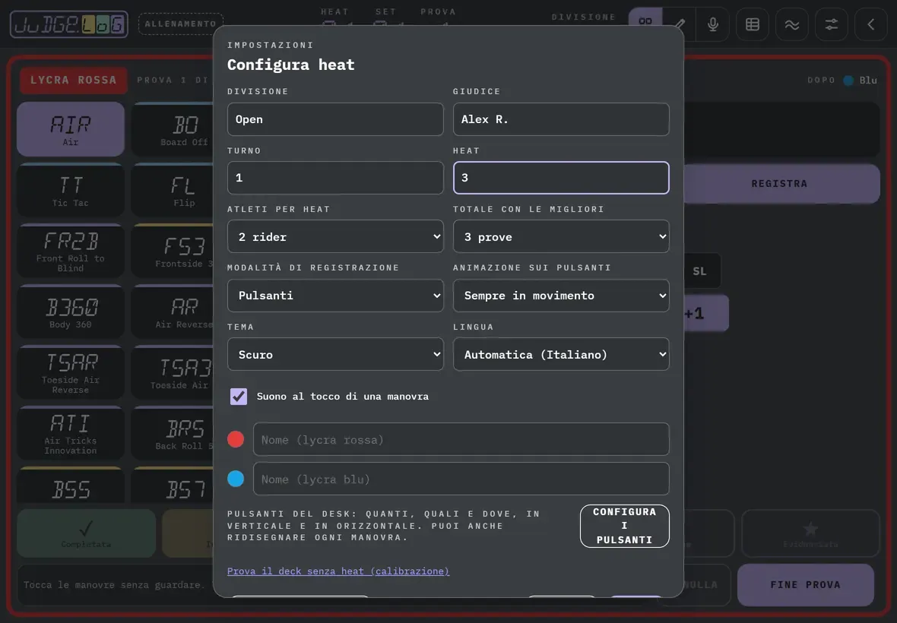Screen dimensions: 897x623
Task: Click the Blu rider label after Dopo
Action: pos(868,80)
